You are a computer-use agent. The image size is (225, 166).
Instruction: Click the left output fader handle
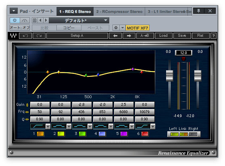pos(170,76)
